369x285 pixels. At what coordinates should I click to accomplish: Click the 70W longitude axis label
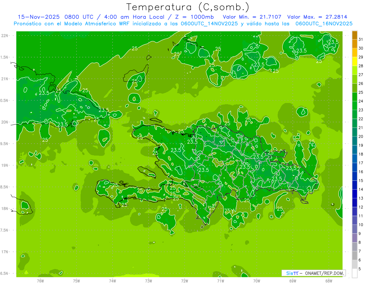click(256, 281)
